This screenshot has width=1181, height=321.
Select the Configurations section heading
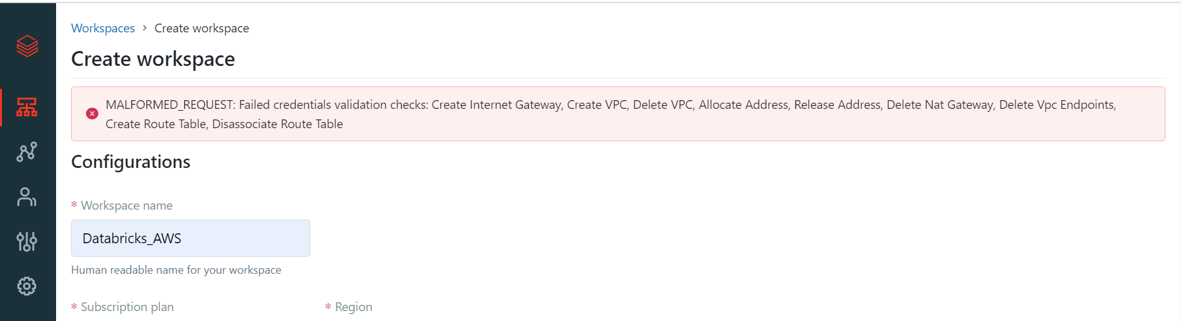click(131, 162)
